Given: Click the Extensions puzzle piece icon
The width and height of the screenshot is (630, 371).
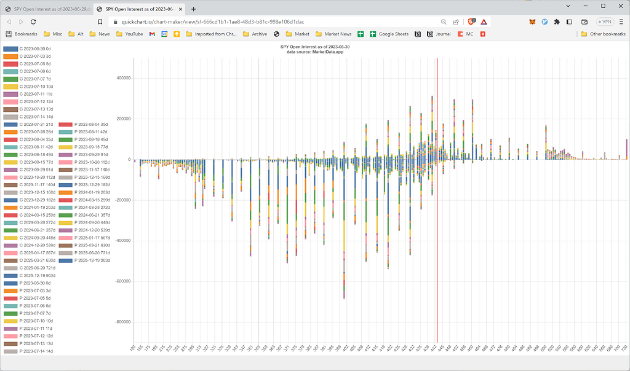Looking at the screenshot, I should 556,21.
